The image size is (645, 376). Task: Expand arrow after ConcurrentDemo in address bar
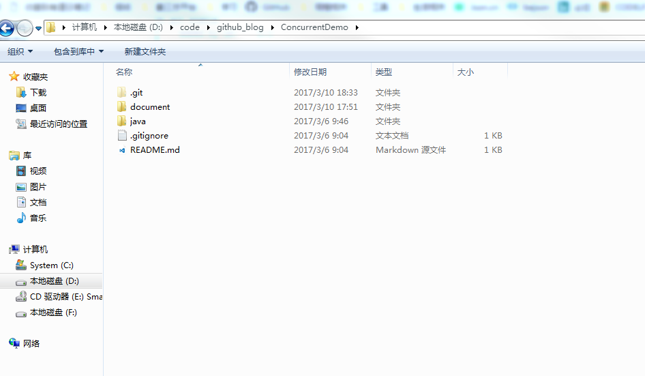coord(357,28)
